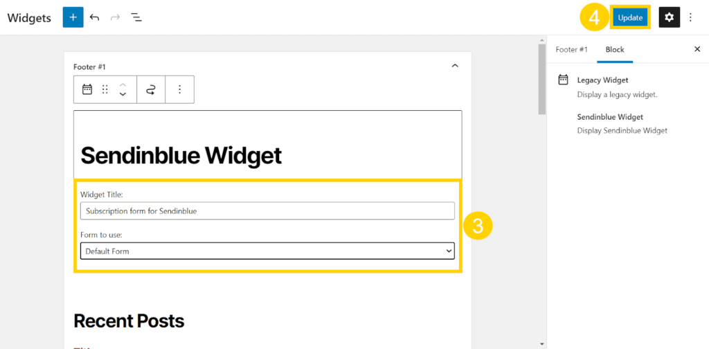Screen dimensions: 709x349
Task: Open block toolbar three-dot options
Action: (x=179, y=89)
